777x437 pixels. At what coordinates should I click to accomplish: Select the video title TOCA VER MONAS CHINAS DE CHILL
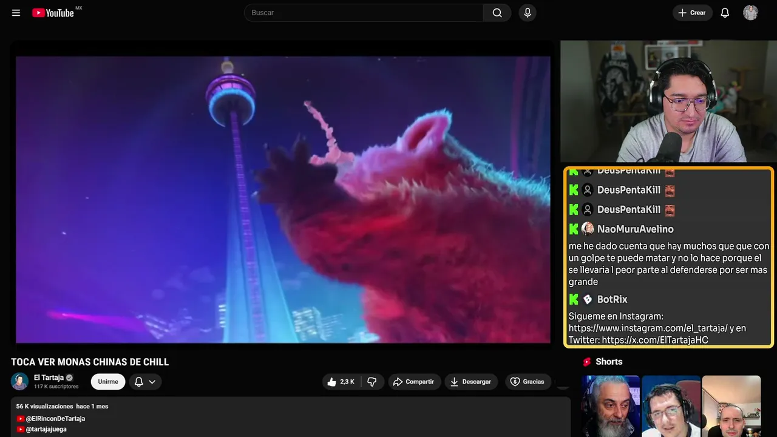click(x=90, y=362)
